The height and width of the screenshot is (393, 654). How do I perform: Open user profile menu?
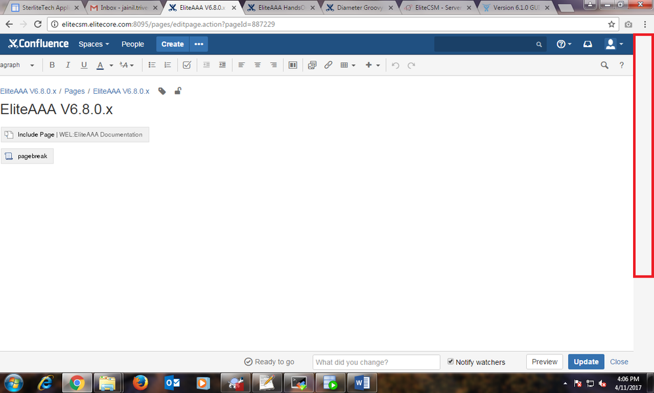click(x=613, y=44)
